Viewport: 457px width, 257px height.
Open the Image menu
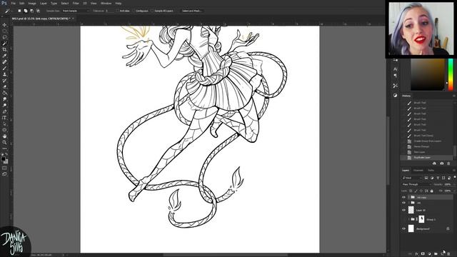(x=32, y=3)
